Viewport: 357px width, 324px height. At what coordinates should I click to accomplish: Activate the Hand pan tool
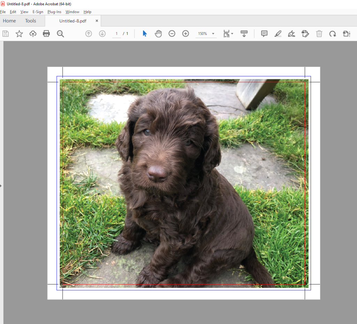158,34
